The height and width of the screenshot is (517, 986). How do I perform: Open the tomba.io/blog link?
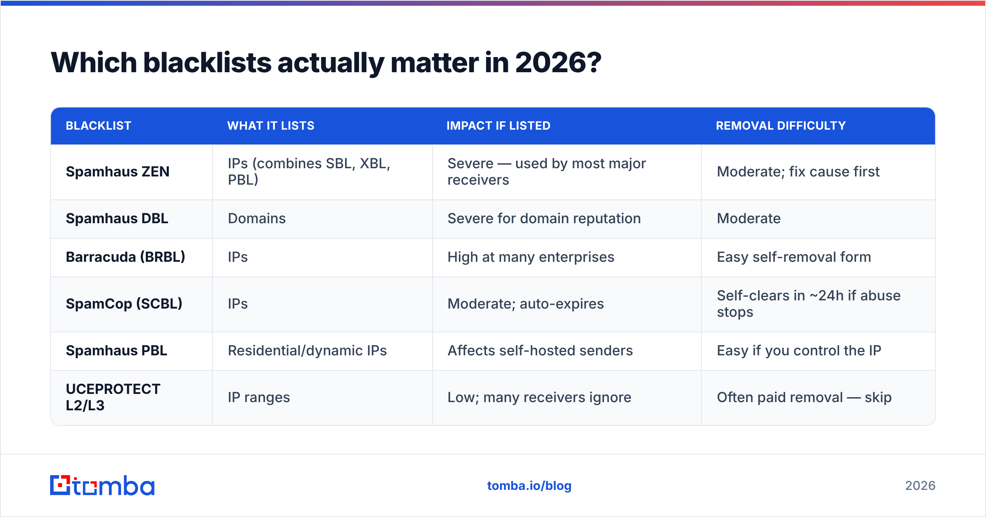[x=529, y=486]
